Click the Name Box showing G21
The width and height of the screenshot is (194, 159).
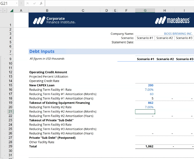click(x=8, y=3)
